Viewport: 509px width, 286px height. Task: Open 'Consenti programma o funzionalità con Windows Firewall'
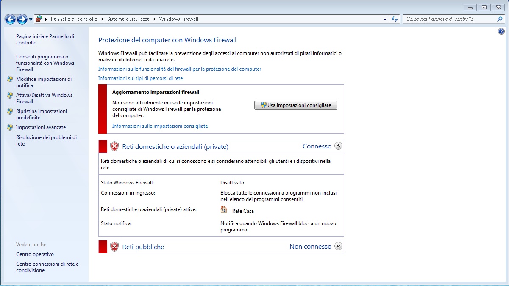click(x=45, y=63)
